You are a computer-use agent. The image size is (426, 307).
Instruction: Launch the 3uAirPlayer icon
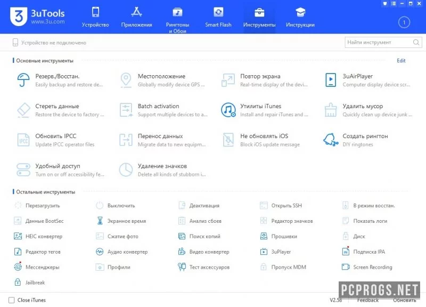point(331,80)
